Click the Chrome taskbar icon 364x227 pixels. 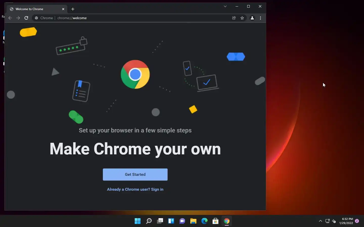[x=227, y=221]
